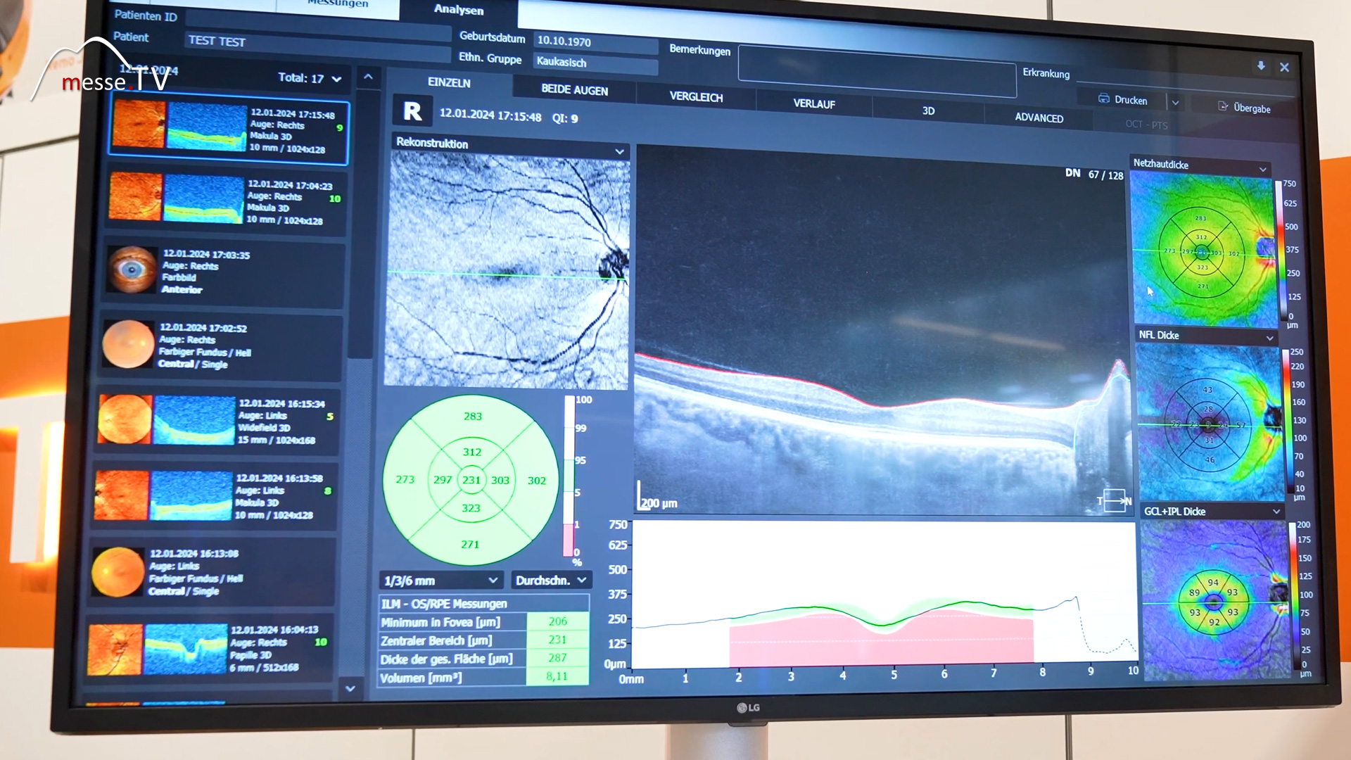Viewport: 1351px width, 760px height.
Task: Expand the Drucken dropdown arrow
Action: coord(1175,103)
